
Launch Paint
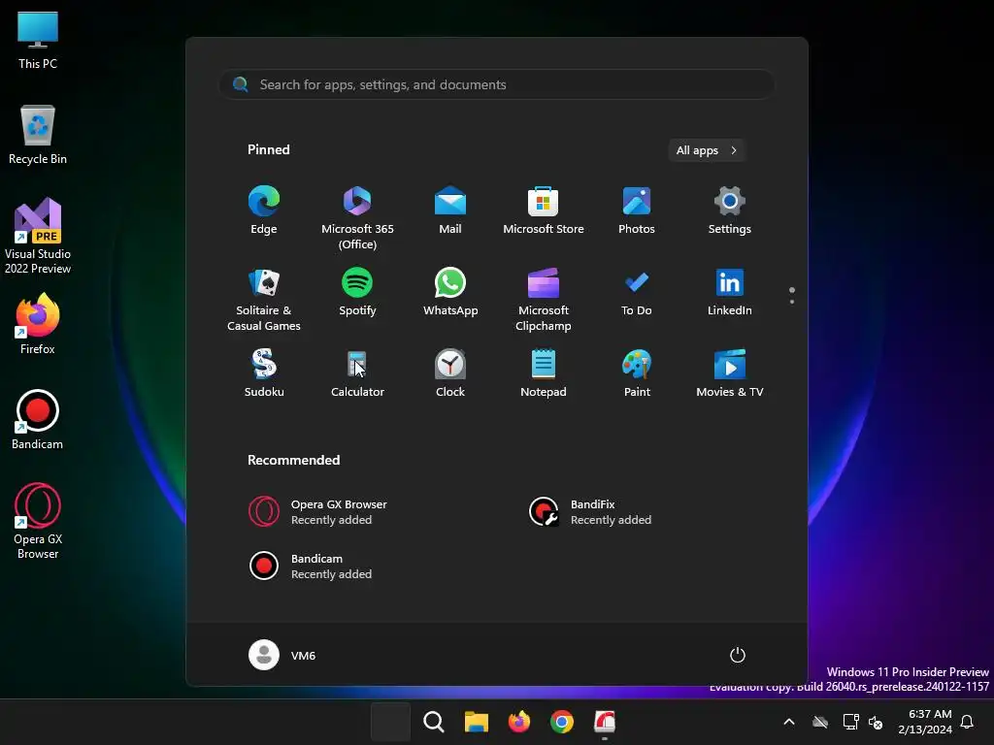point(637,373)
